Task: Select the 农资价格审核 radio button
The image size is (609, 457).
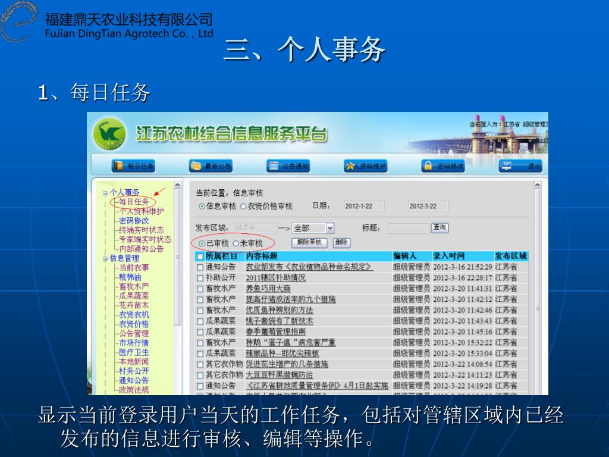Action: [x=243, y=206]
